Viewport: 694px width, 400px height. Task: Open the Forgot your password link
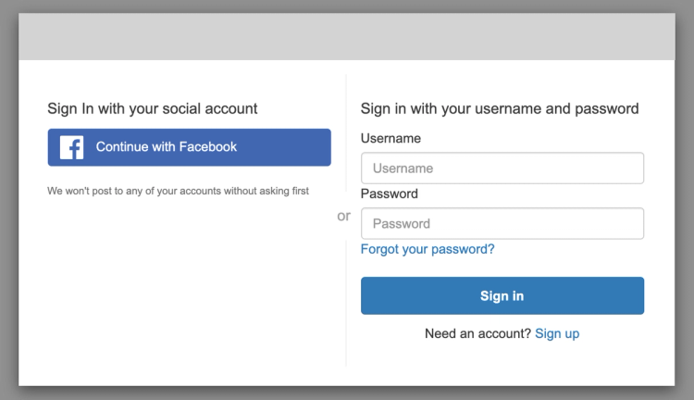pos(428,249)
